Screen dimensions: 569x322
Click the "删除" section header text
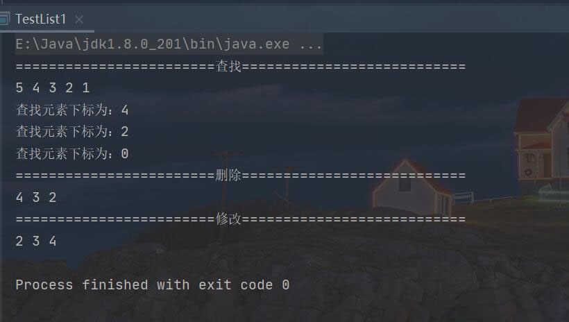click(228, 176)
